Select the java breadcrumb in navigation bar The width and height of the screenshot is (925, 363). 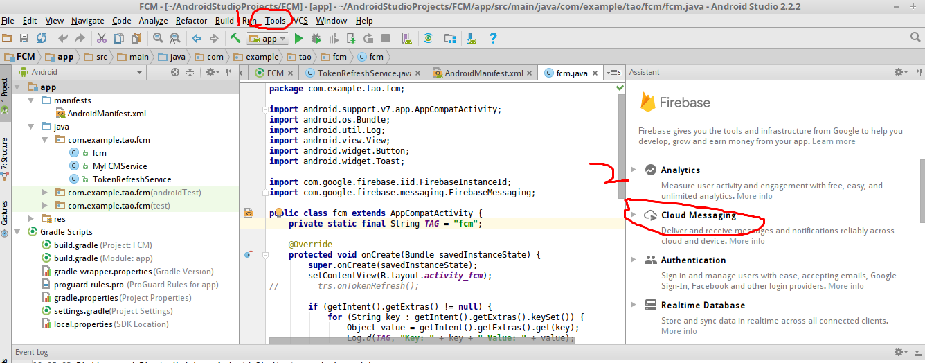pyautogui.click(x=172, y=57)
